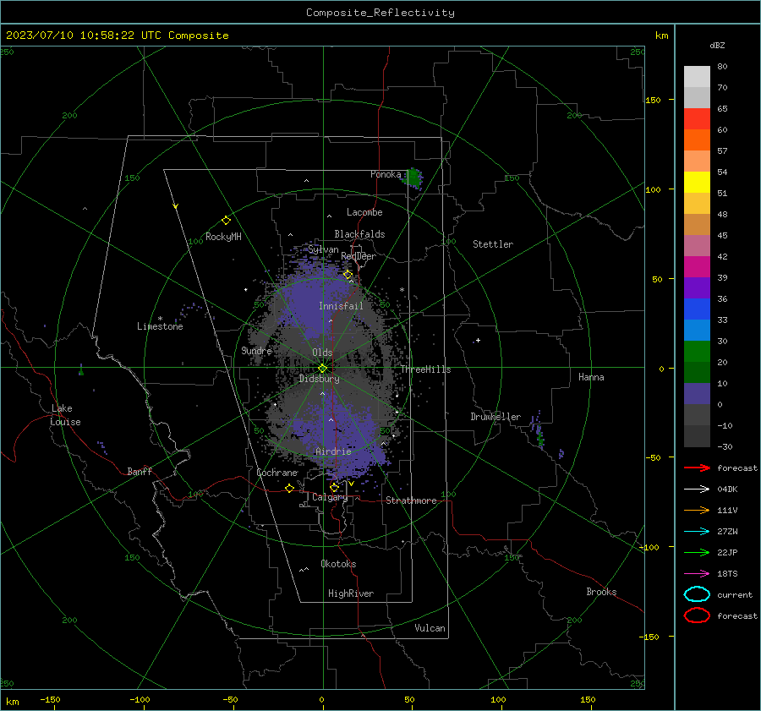The image size is (761, 711).
Task: Click the Okotoks city label
Action: coord(338,564)
